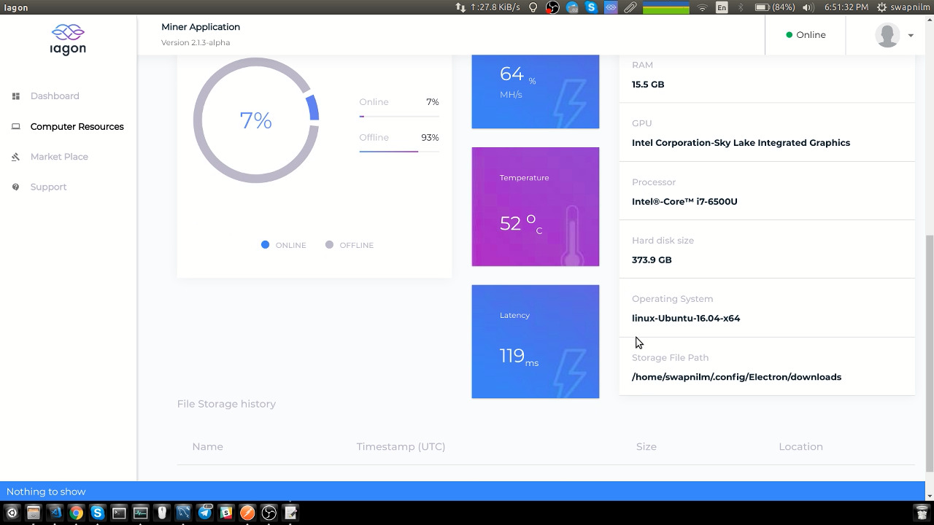Open the Wi-Fi network menu
The width and height of the screenshot is (934, 525).
pos(702,7)
